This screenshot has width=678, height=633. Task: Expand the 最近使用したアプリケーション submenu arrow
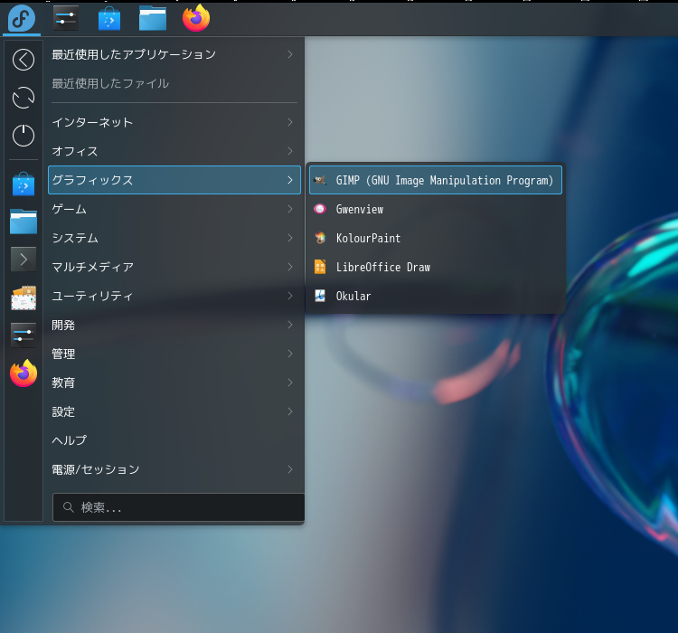(x=290, y=54)
